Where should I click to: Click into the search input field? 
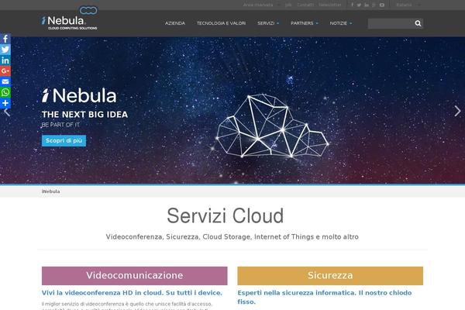pyautogui.click(x=391, y=23)
